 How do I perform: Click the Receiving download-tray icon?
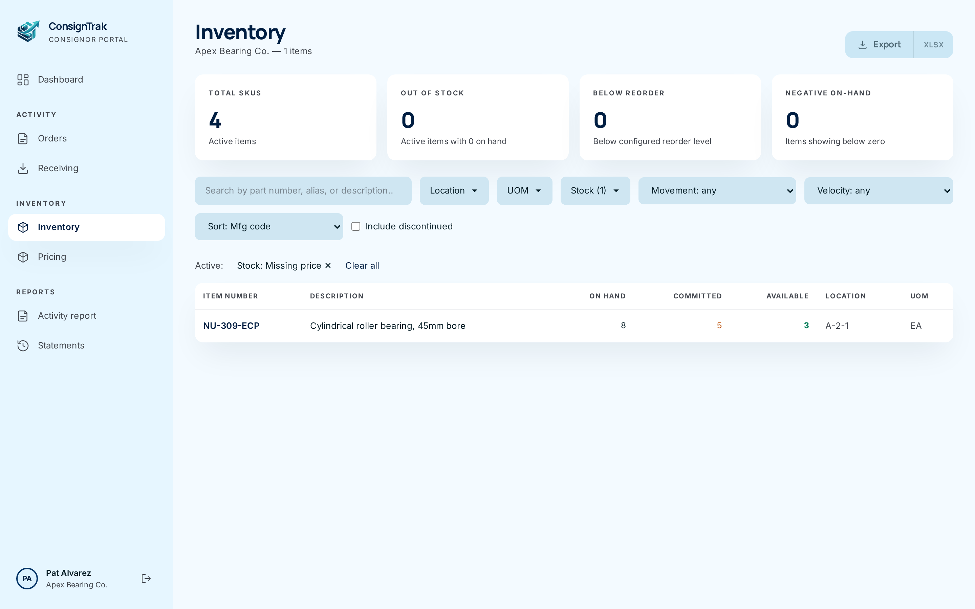[23, 168]
